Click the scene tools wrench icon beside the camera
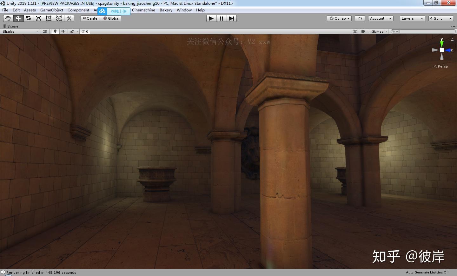 point(355,31)
